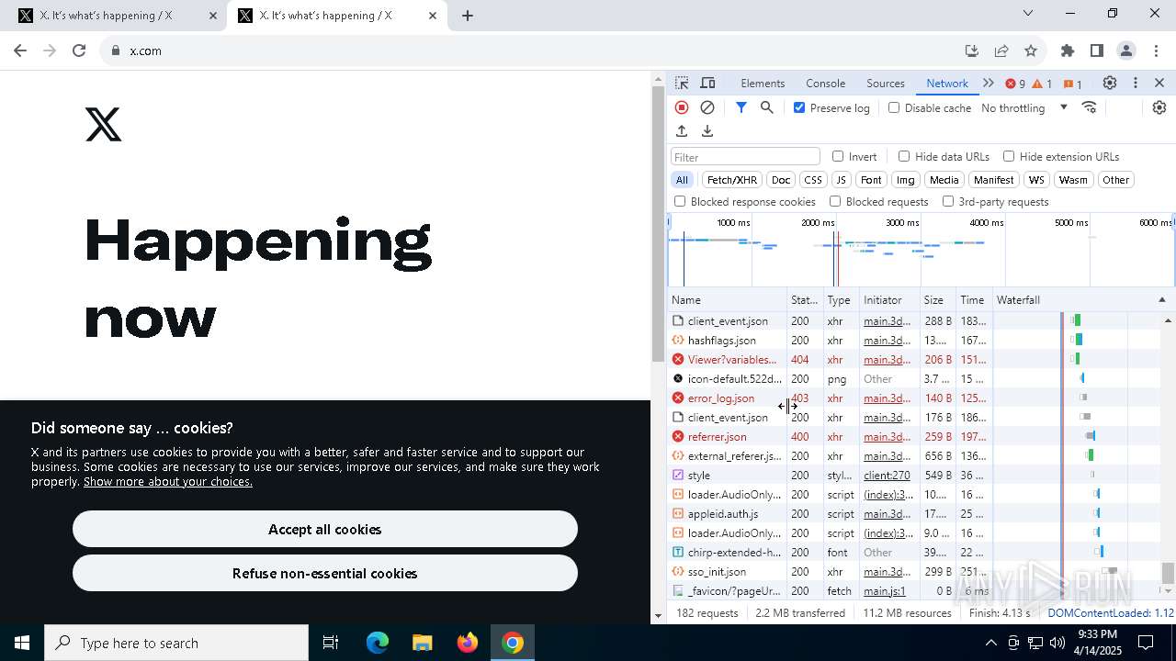Disable Preserve log checkbox
Viewport: 1176px width, 661px height.
799,107
